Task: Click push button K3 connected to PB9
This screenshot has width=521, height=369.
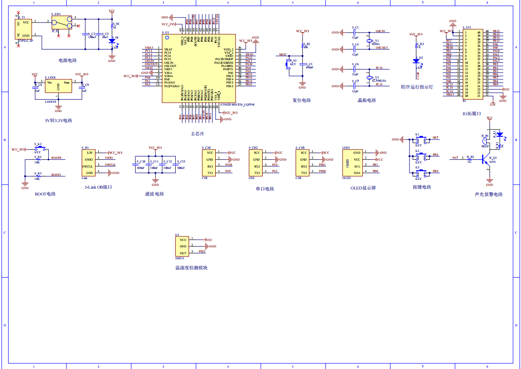Action: (x=420, y=173)
